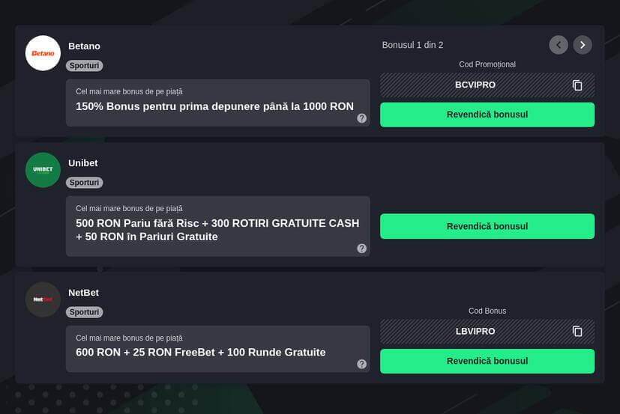Screen dimensions: 620x414
Task: Select the Sporturi tag under NetBet
Action: [x=85, y=312]
